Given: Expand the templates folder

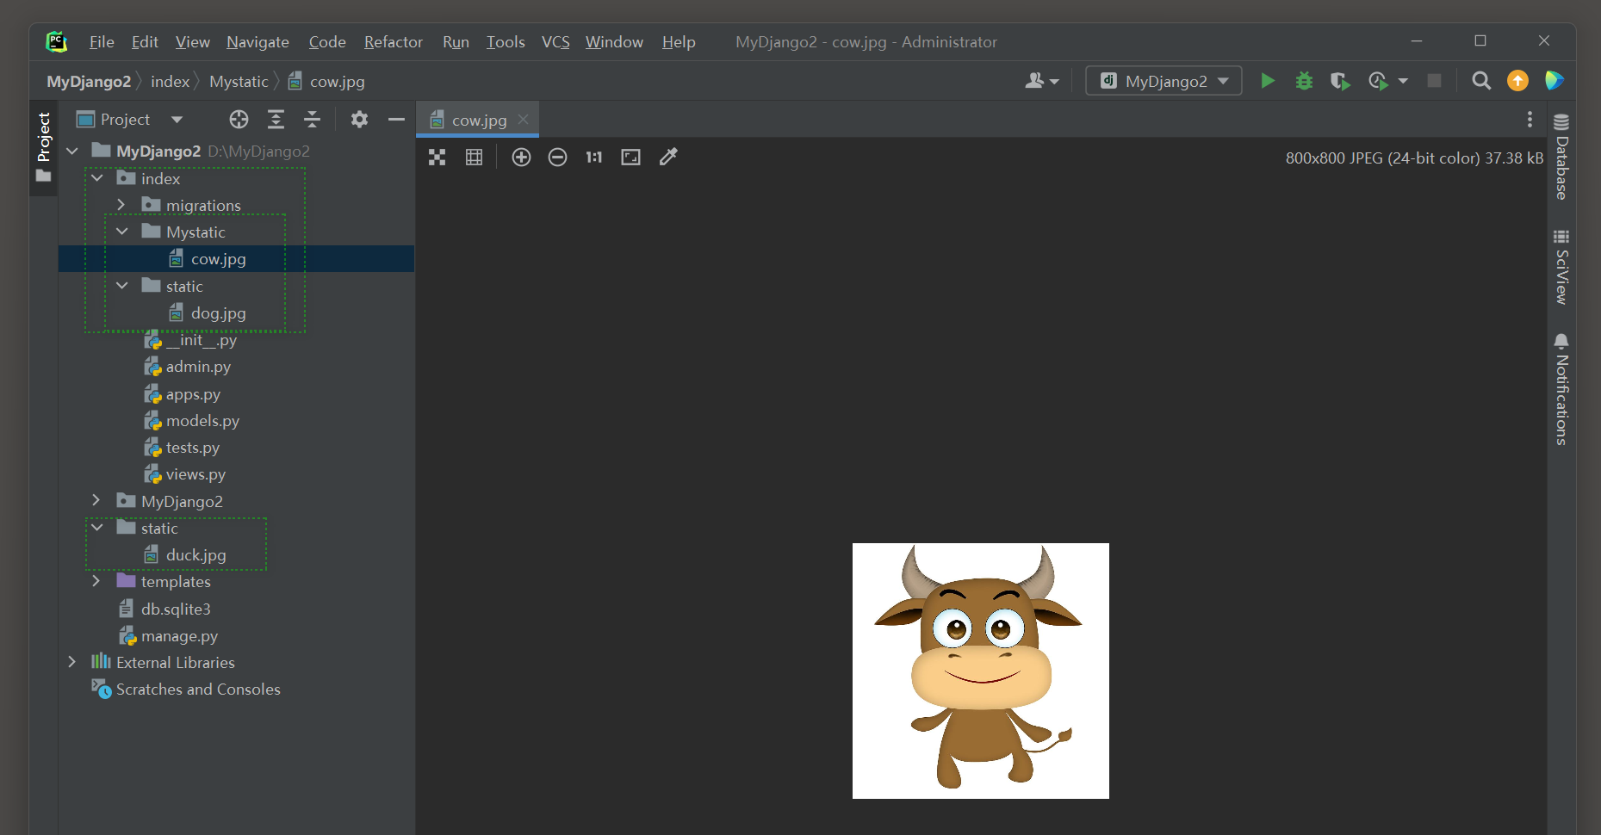Looking at the screenshot, I should [96, 582].
